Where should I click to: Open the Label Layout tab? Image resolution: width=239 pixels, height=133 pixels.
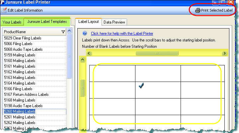pyautogui.click(x=88, y=22)
